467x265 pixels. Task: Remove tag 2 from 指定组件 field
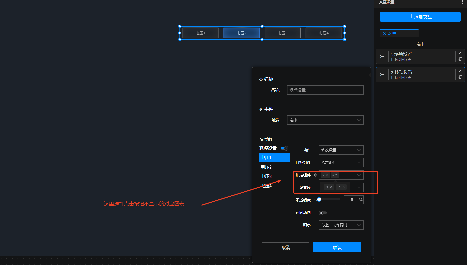[x=327, y=175]
